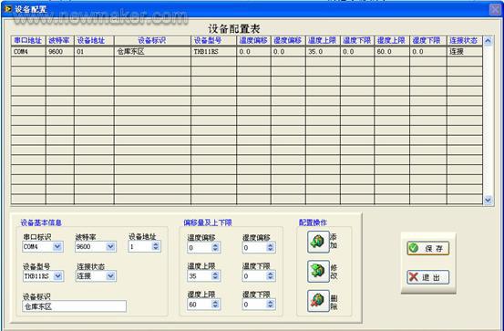Click the LabVIEW icon in title bar
The image size is (504, 331).
tap(8, 9)
